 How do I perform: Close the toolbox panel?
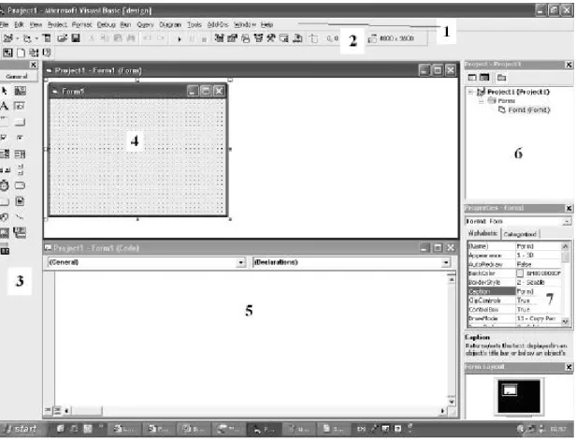(33, 66)
